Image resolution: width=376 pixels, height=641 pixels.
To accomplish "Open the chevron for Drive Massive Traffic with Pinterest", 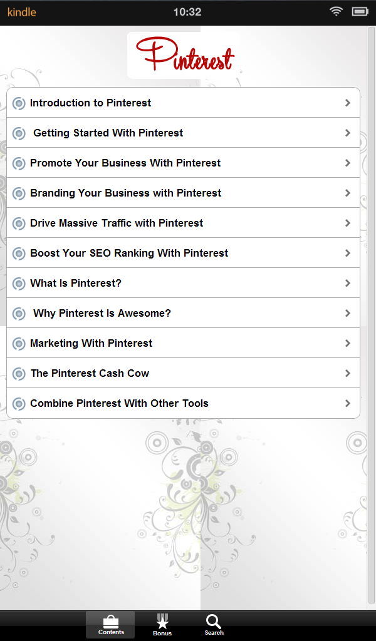I will coord(348,223).
